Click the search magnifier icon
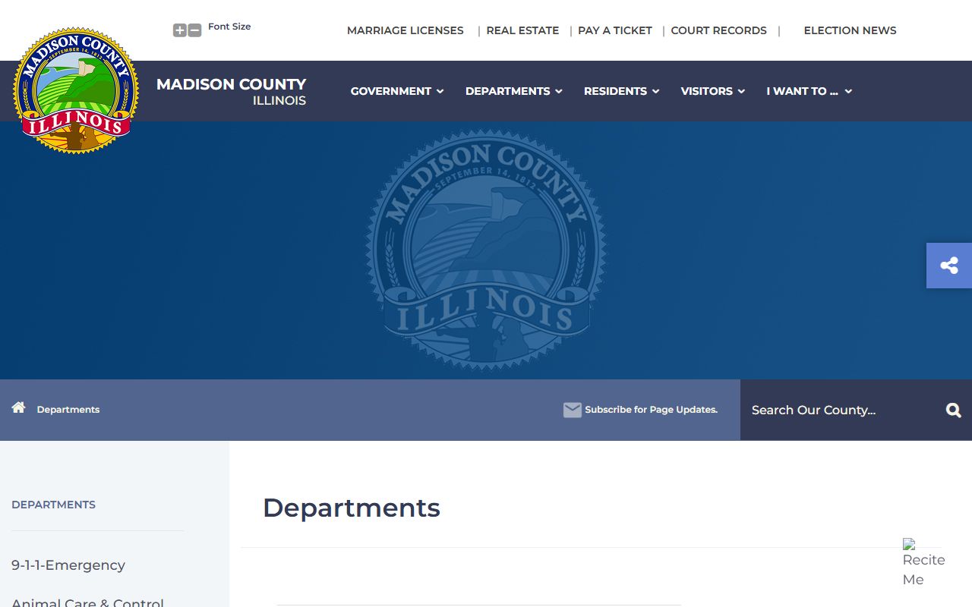972x607 pixels. (x=954, y=410)
